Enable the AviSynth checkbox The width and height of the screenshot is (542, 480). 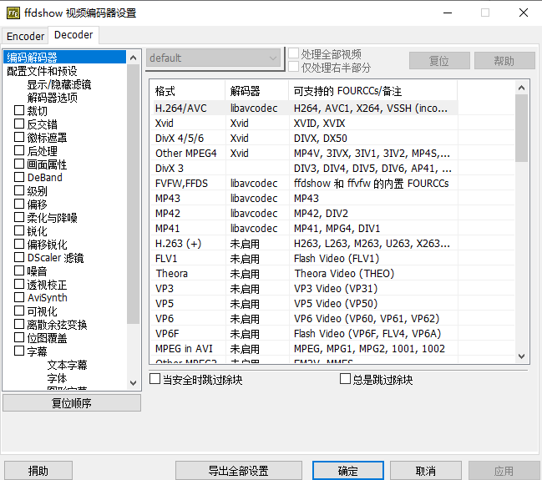click(x=19, y=297)
